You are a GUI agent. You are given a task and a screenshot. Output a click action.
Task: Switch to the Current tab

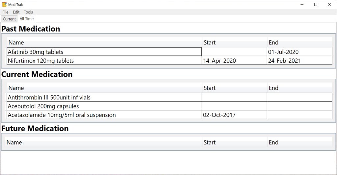pyautogui.click(x=9, y=19)
